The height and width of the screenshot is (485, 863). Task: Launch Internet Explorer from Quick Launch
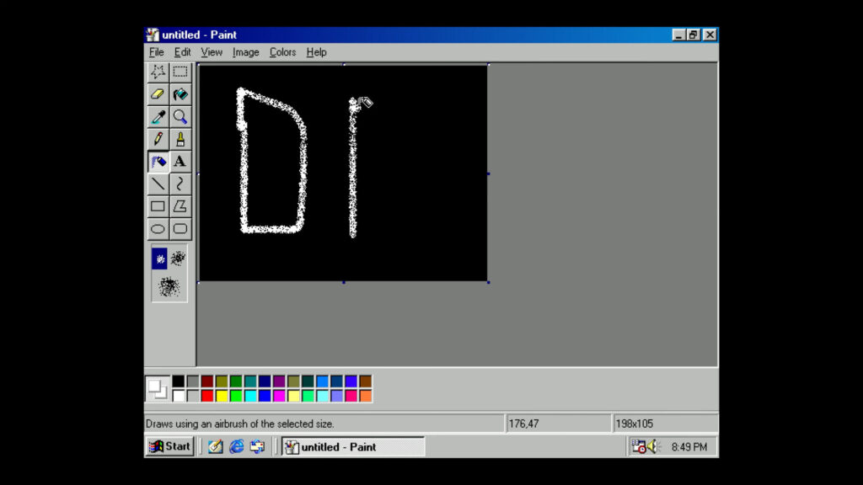[x=237, y=446]
